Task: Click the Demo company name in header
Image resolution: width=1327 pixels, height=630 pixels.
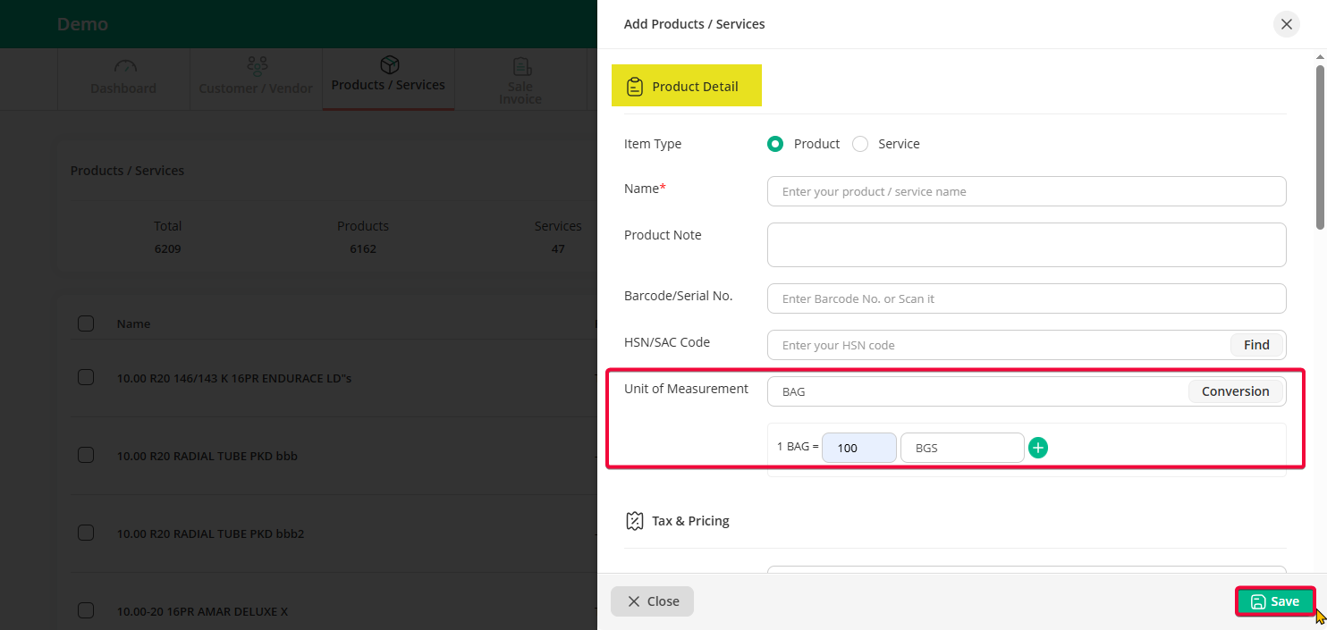Action: (x=82, y=24)
